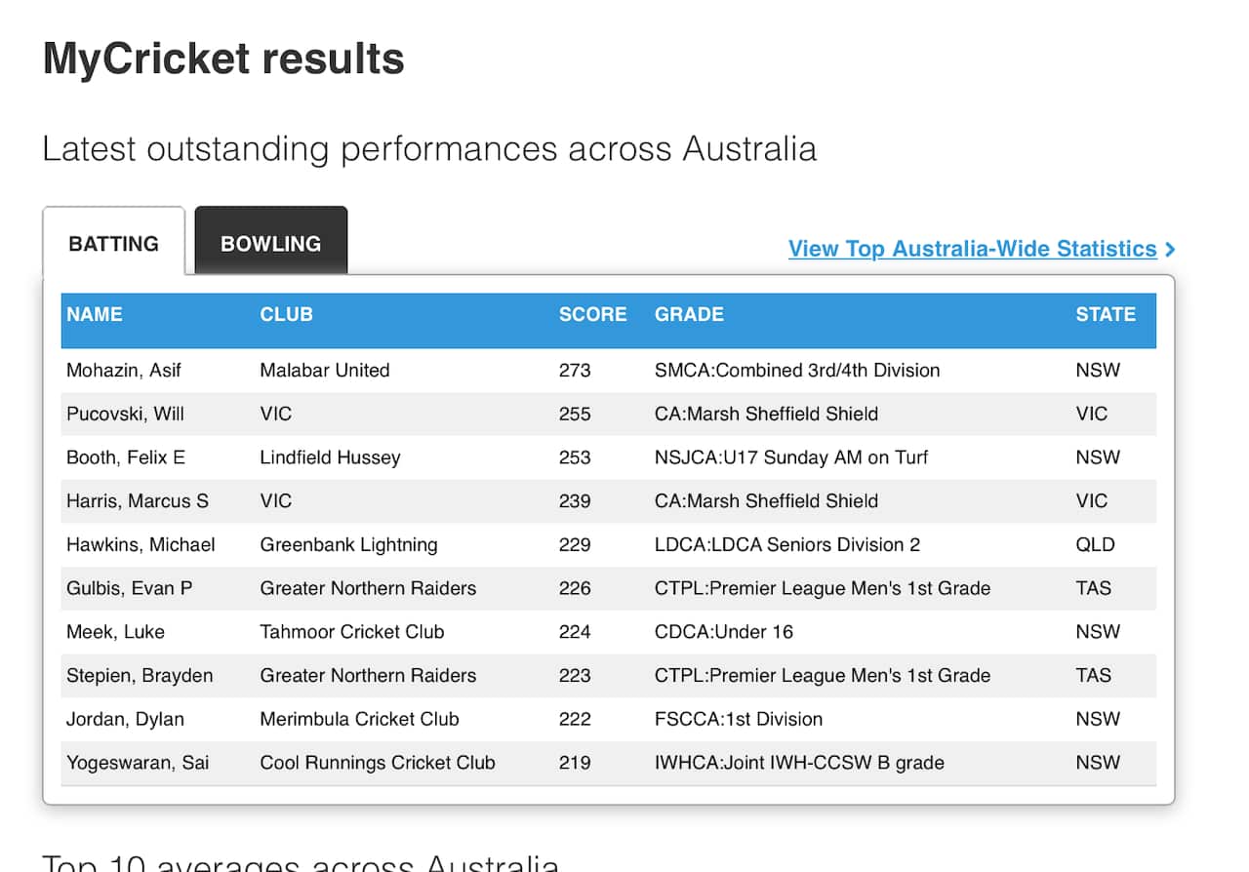Image resolution: width=1249 pixels, height=872 pixels.
Task: Click the STATE column header
Action: click(1106, 314)
